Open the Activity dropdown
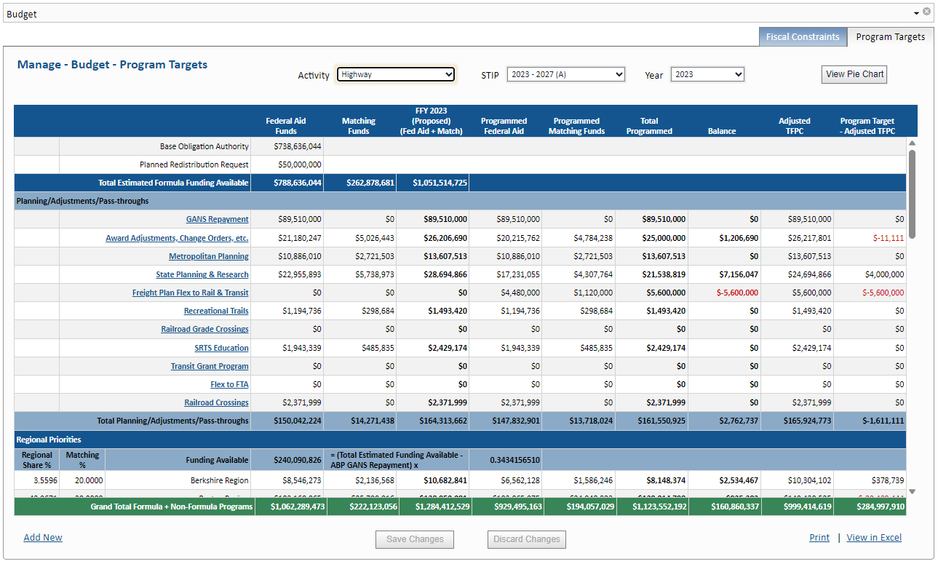 coord(396,74)
